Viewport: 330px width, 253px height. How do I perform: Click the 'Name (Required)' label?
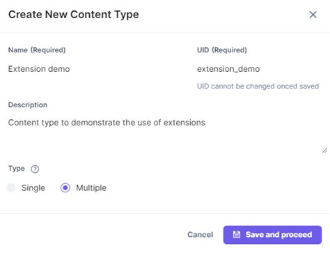click(x=37, y=50)
